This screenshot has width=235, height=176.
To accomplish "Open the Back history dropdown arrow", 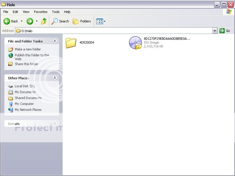I will click(x=22, y=21).
